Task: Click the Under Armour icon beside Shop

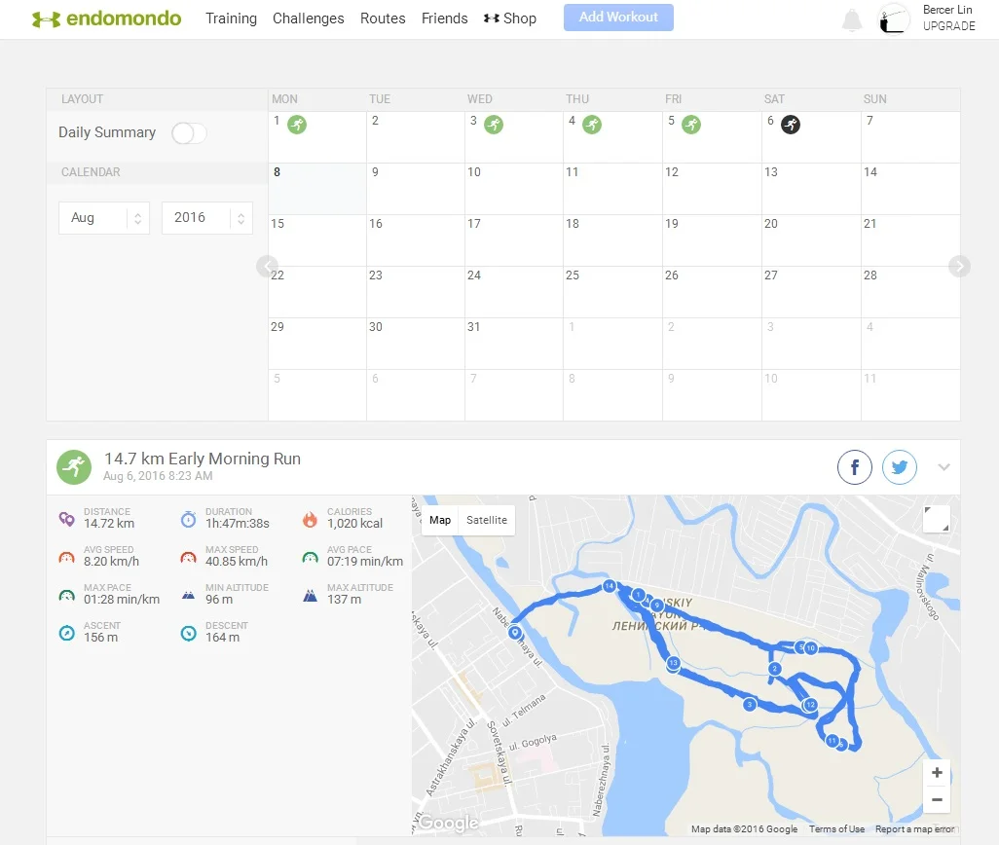Action: point(491,18)
